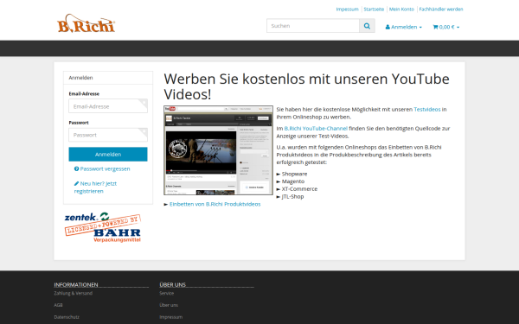Viewport: 519px width, 324px height.
Task: Open the B.Richi YouTube-Channel link
Action: (316, 128)
